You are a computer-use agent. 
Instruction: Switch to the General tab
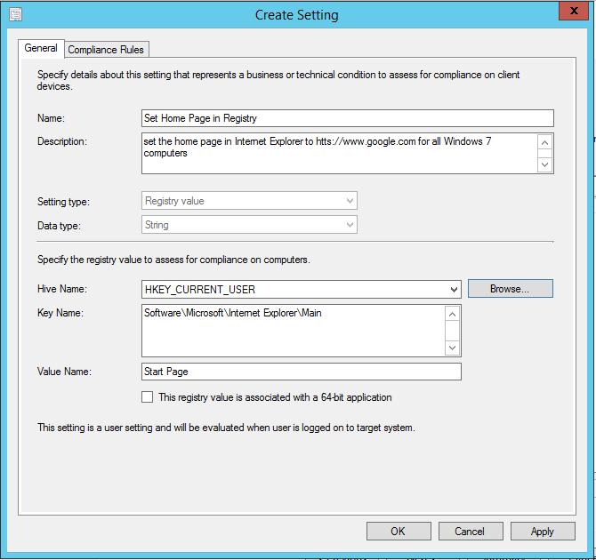(x=41, y=48)
